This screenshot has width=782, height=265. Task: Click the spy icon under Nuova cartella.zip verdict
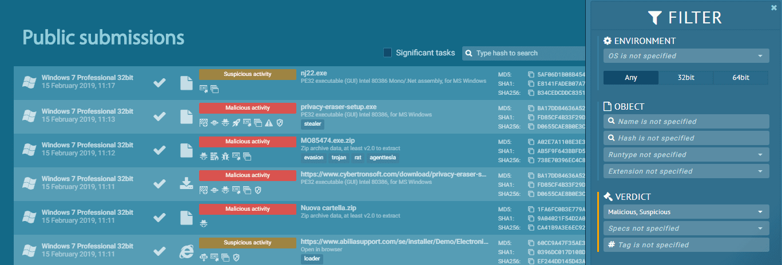[203, 223]
